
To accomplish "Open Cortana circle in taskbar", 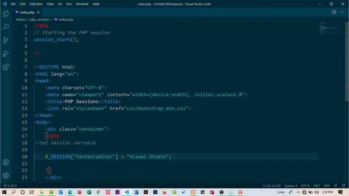I will click(22, 192).
